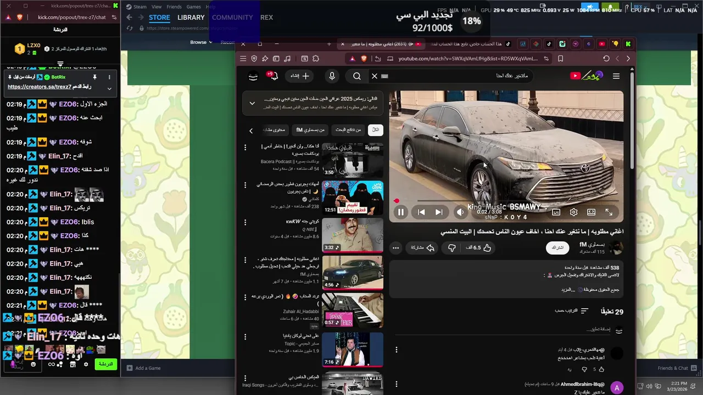Open a new Brave tab
The image size is (703, 395).
(x=329, y=44)
